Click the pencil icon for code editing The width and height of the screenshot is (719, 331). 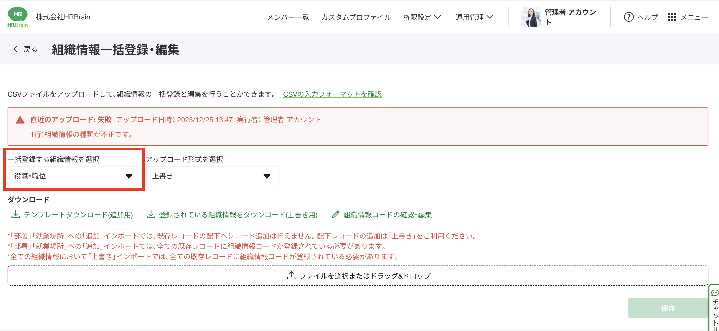click(336, 214)
